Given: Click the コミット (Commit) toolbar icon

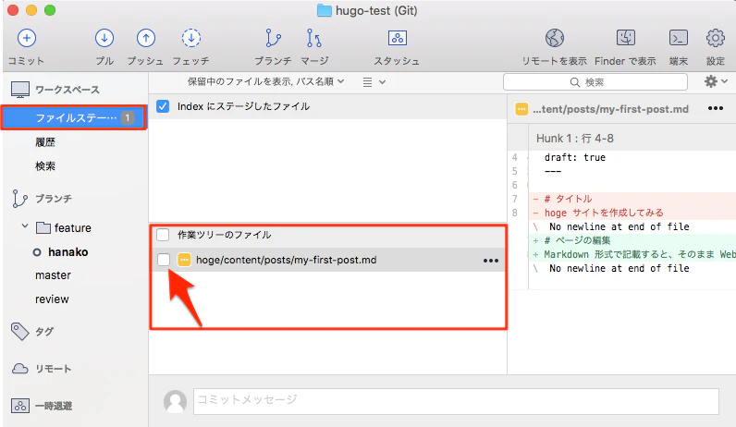Looking at the screenshot, I should pyautogui.click(x=26, y=38).
